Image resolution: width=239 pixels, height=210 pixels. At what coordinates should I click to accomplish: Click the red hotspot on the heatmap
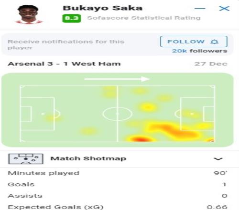pyautogui.click(x=140, y=139)
